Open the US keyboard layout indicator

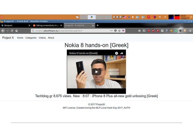pos(125,17)
